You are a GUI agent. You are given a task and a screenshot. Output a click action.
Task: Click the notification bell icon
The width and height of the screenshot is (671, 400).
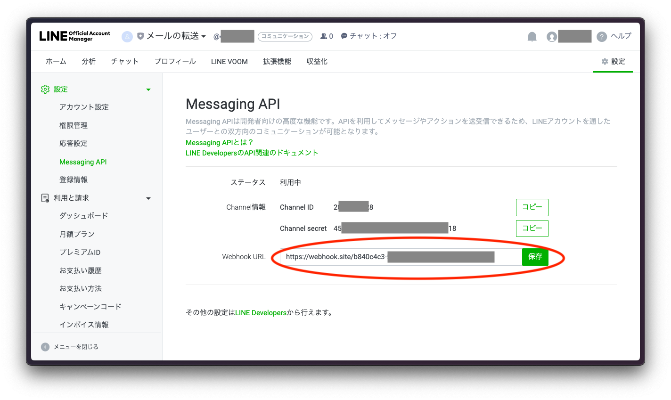click(x=532, y=36)
